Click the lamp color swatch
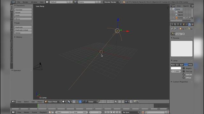 (x=176, y=68)
